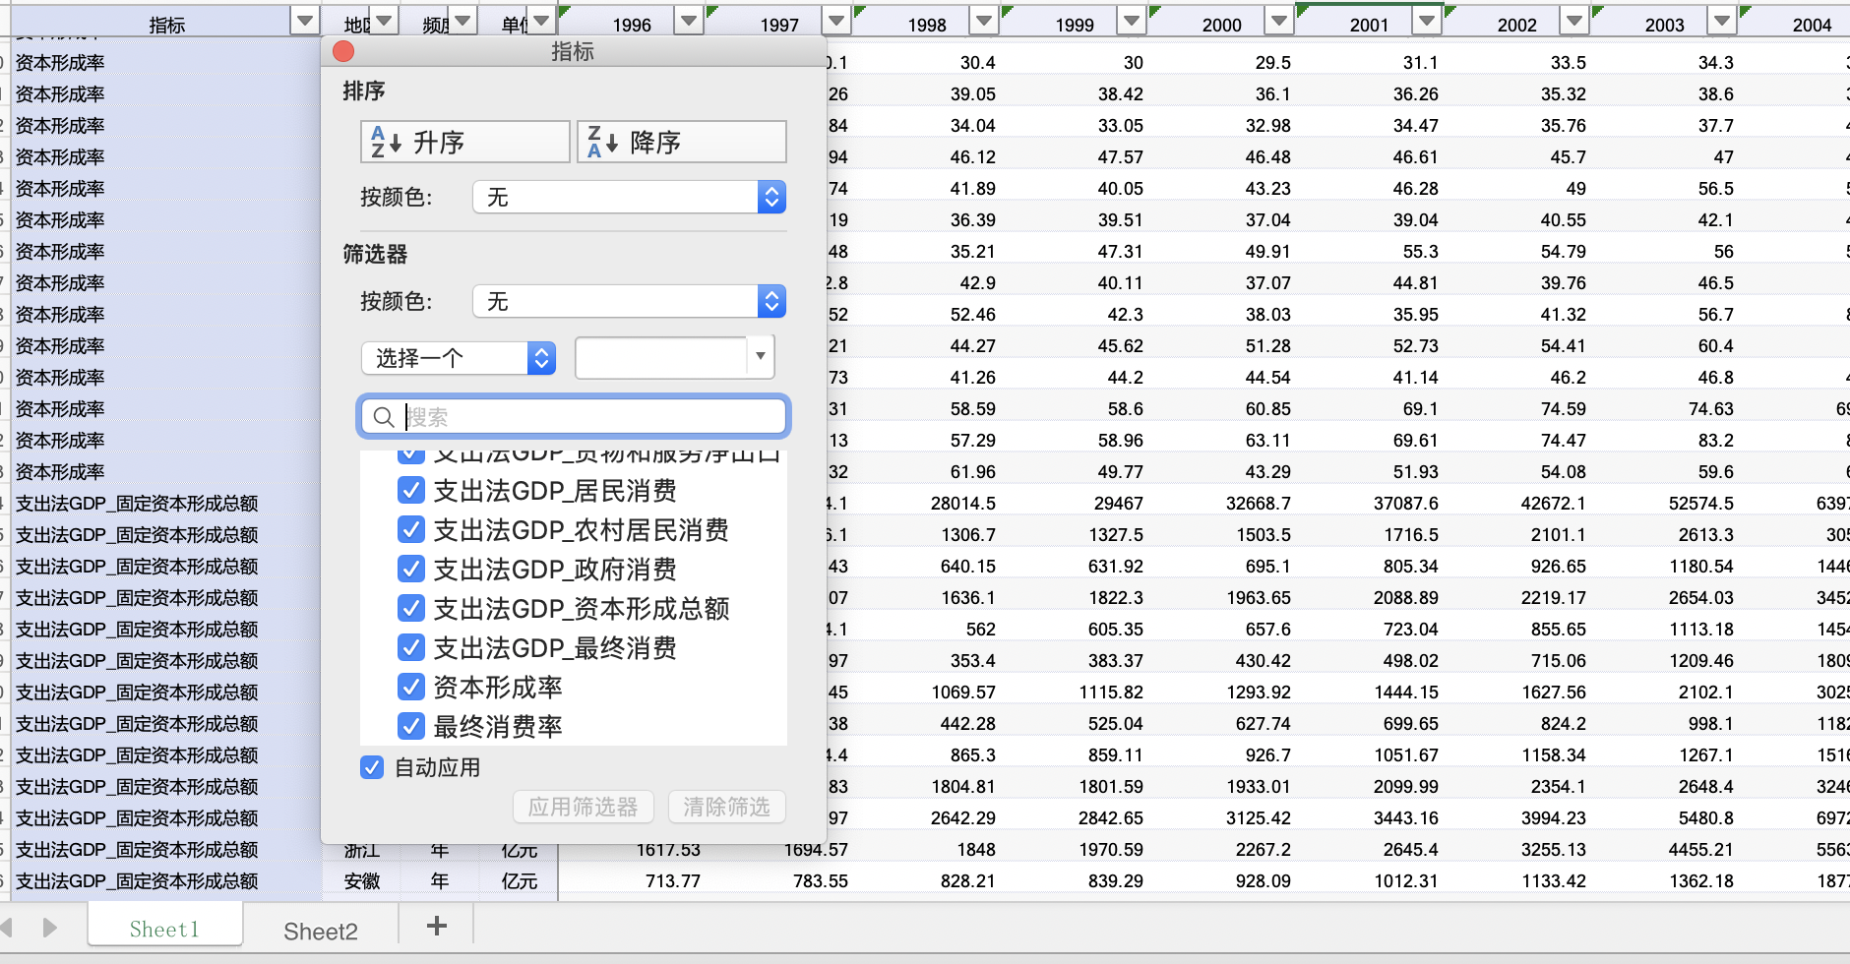Select the 指标 header cell

(165, 24)
